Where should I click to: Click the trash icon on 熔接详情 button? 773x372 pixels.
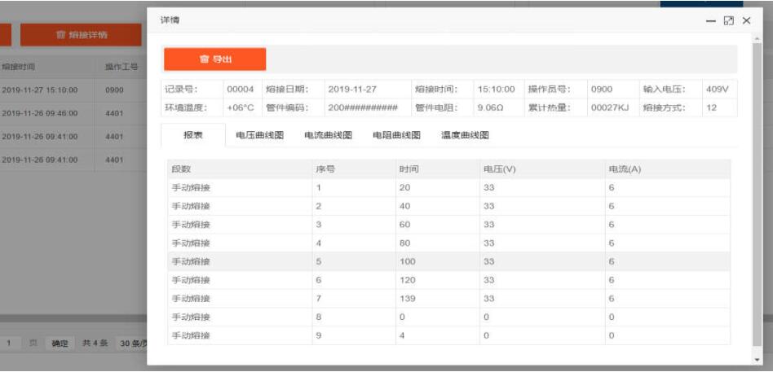[x=60, y=35]
